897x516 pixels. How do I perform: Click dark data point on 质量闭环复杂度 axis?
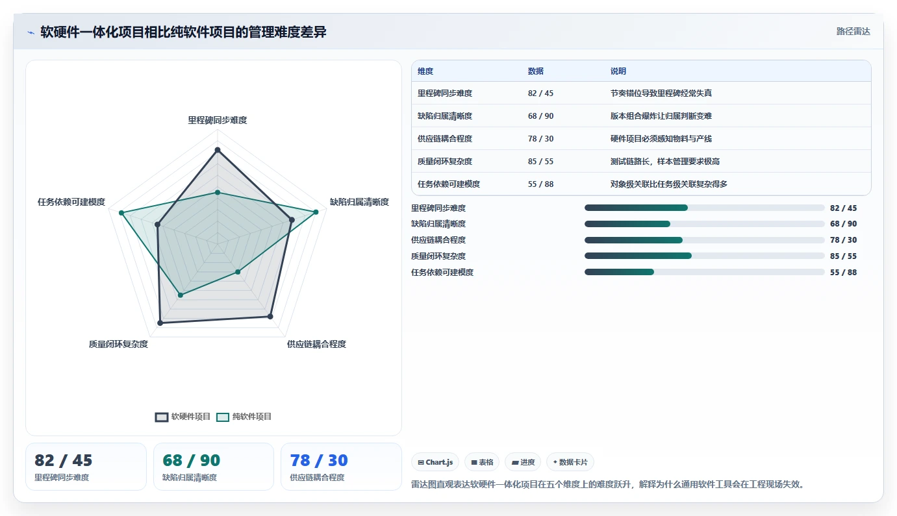pos(160,323)
